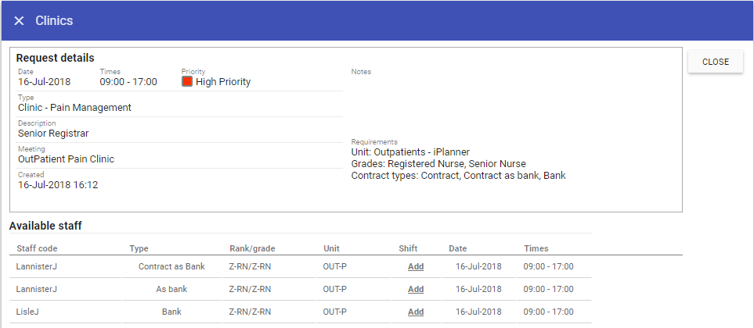Click the X icon beside Clinics title
The height and width of the screenshot is (328, 754).
click(x=19, y=21)
